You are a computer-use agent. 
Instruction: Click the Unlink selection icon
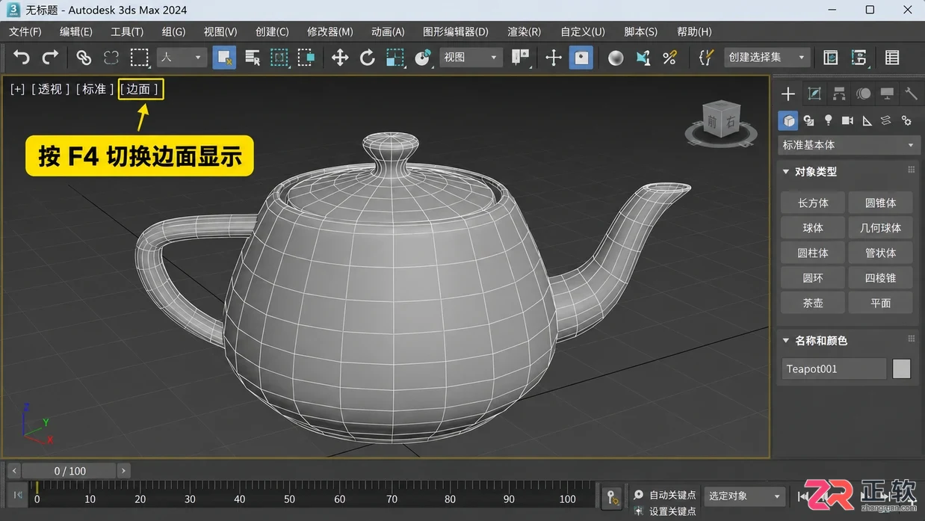pos(111,58)
